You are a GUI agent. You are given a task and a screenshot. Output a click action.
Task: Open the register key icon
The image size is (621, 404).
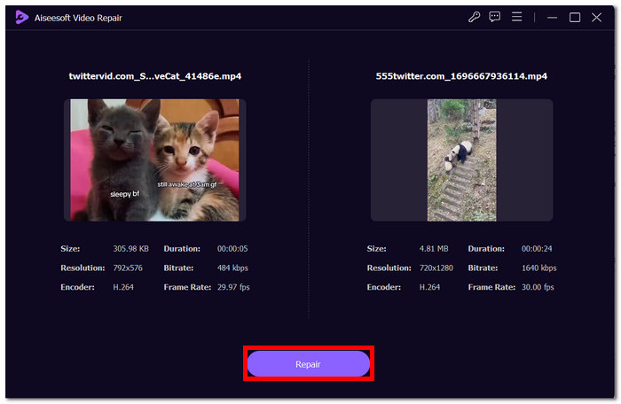(x=474, y=17)
